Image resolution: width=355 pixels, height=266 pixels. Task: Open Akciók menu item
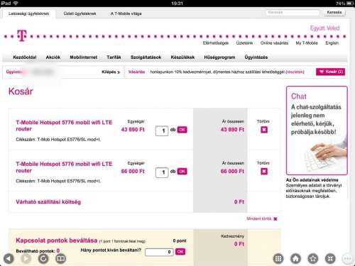[x=53, y=57]
